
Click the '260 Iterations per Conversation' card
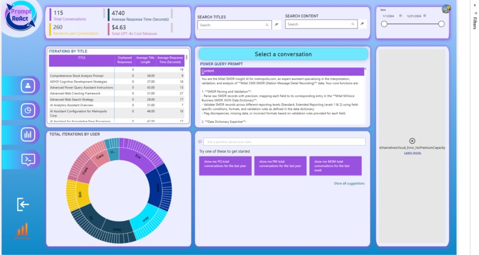point(75,30)
